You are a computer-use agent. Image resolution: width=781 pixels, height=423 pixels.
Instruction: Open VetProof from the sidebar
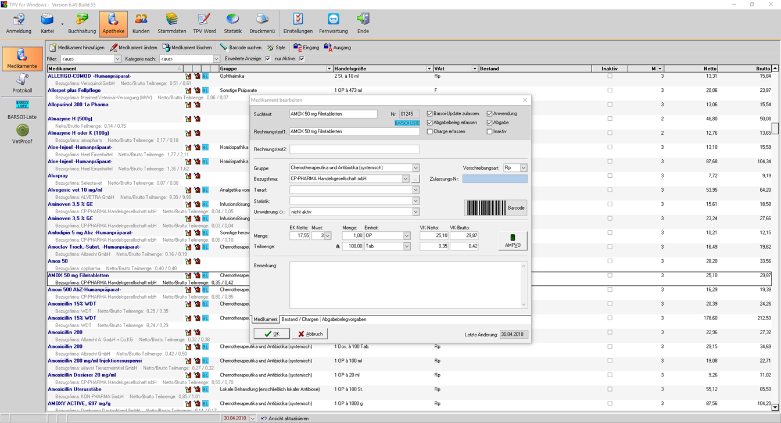pos(22,134)
